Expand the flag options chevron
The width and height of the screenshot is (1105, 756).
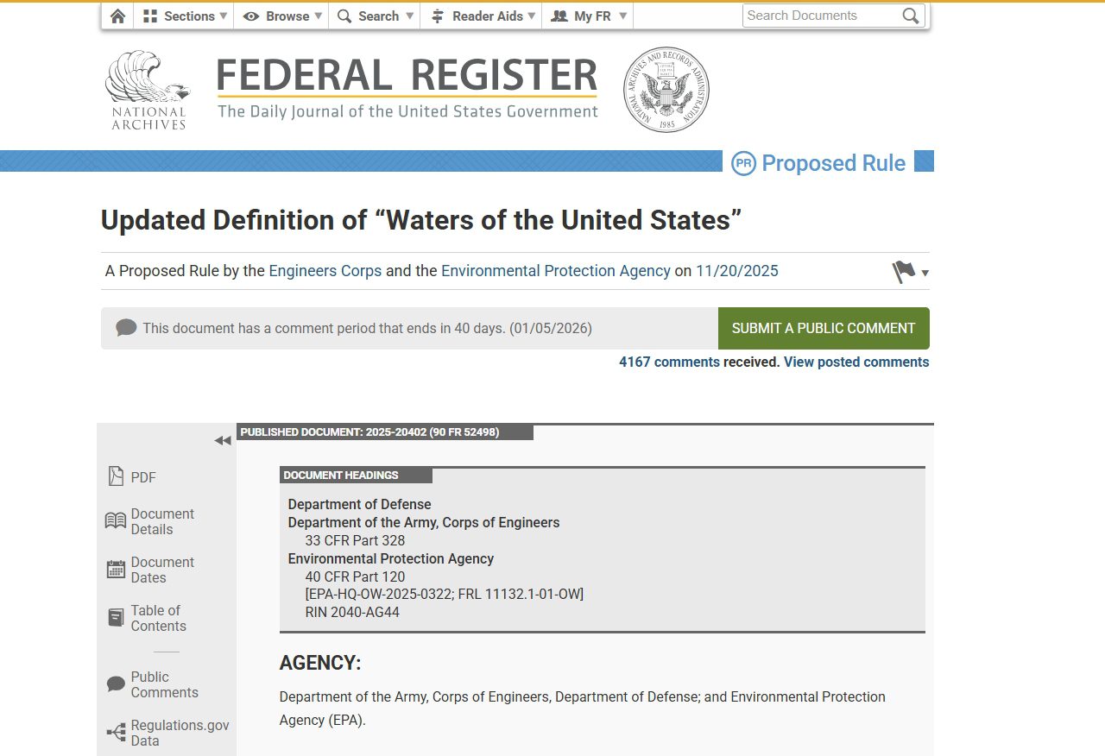pyautogui.click(x=925, y=273)
